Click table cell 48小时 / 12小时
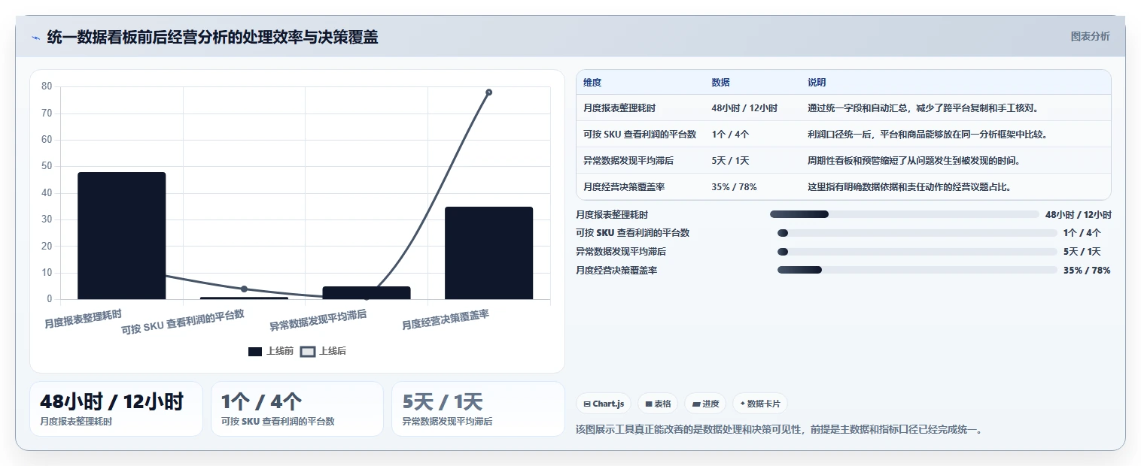The width and height of the screenshot is (1141, 466). click(744, 108)
